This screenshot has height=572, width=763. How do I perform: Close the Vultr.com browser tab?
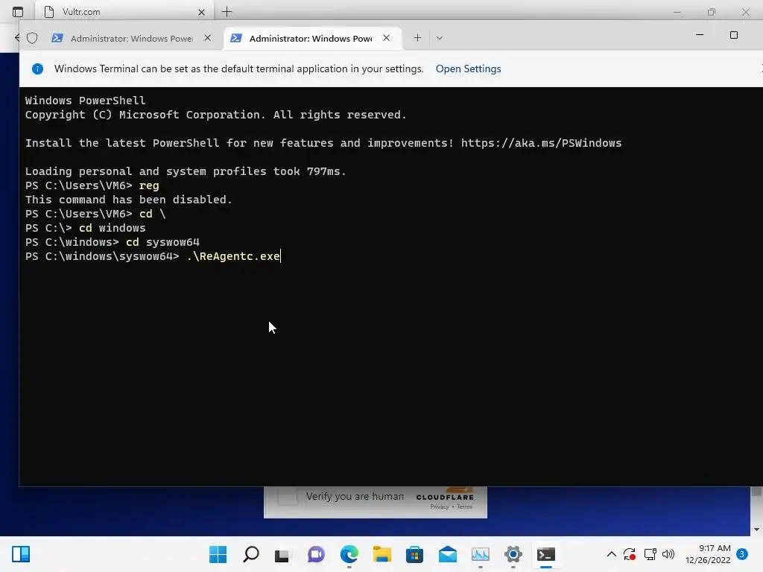point(201,12)
